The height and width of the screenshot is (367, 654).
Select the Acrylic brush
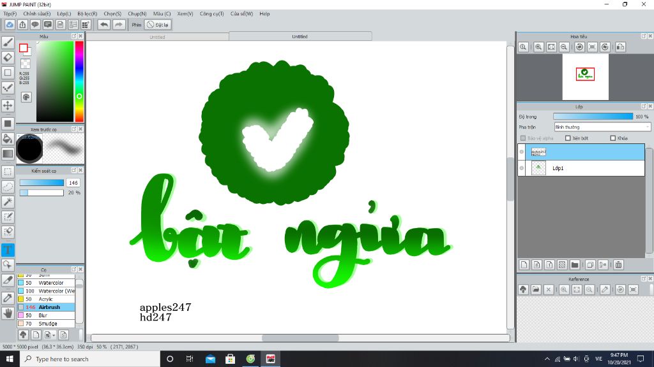click(x=46, y=299)
